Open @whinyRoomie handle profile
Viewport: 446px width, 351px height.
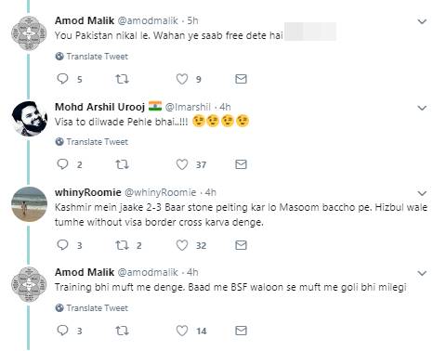coord(161,192)
